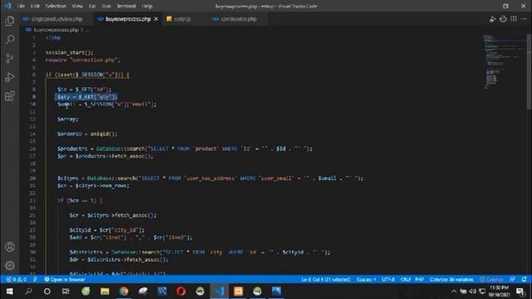Click the if ($cn == 1) line
Image resolution: width=532 pixels, height=299 pixels.
[80, 201]
